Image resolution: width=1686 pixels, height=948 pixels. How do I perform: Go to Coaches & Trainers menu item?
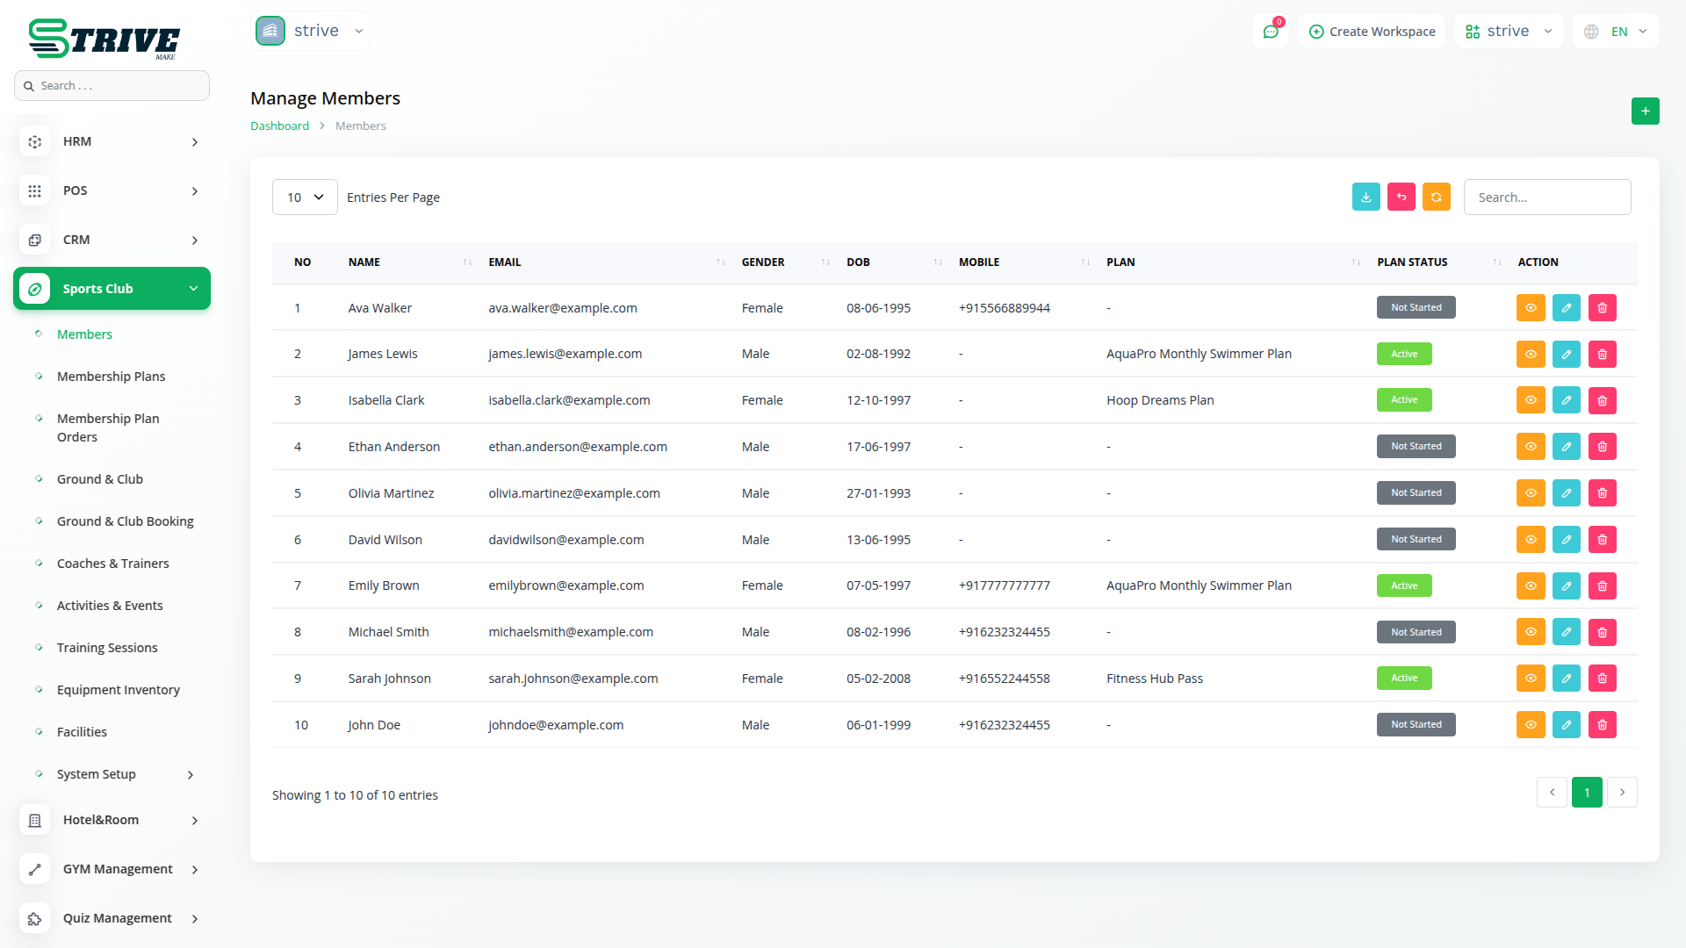point(112,564)
